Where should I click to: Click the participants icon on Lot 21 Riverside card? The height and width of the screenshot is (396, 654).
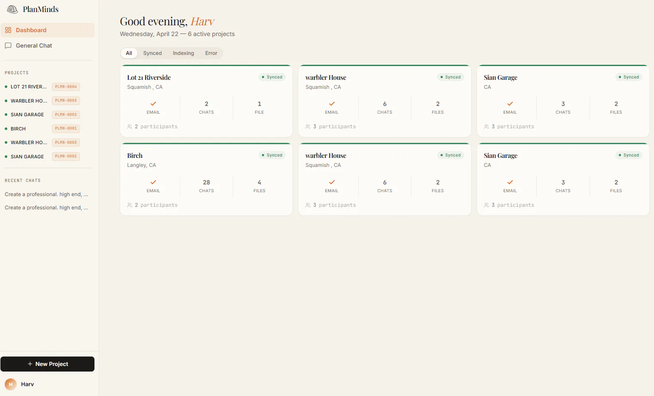pos(130,127)
